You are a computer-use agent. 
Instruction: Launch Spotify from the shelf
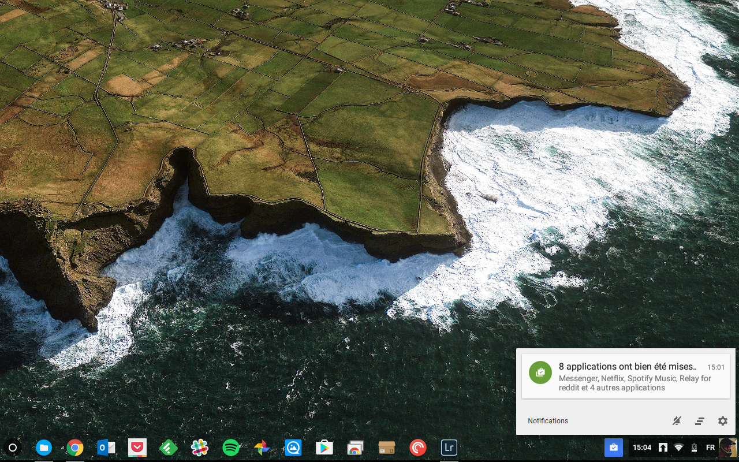tap(231, 448)
